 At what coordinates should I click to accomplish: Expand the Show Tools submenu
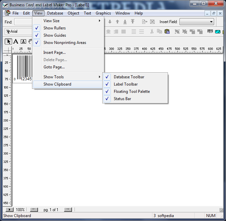[68, 77]
